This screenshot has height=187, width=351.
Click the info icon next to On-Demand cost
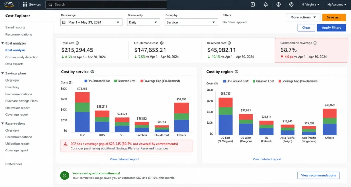tap(162, 43)
